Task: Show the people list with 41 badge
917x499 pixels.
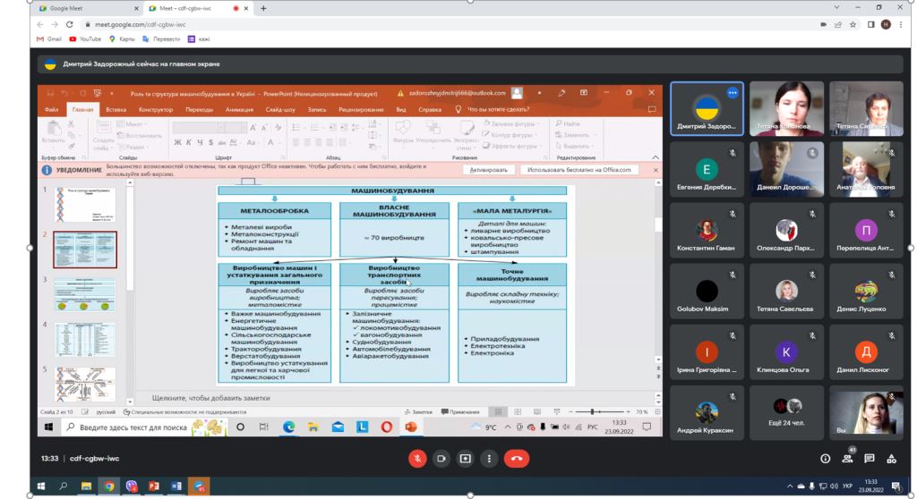Action: coord(847,459)
